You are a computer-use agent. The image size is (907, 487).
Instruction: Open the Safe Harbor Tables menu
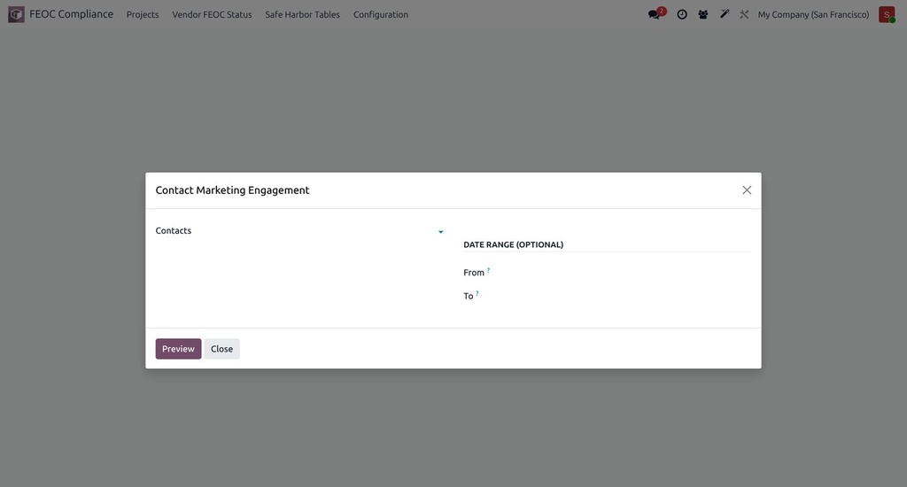(303, 14)
